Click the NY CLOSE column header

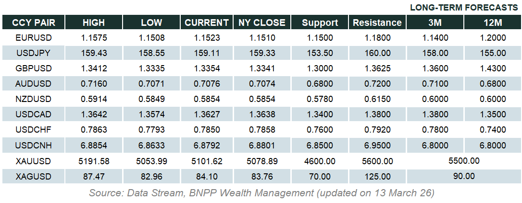point(262,23)
